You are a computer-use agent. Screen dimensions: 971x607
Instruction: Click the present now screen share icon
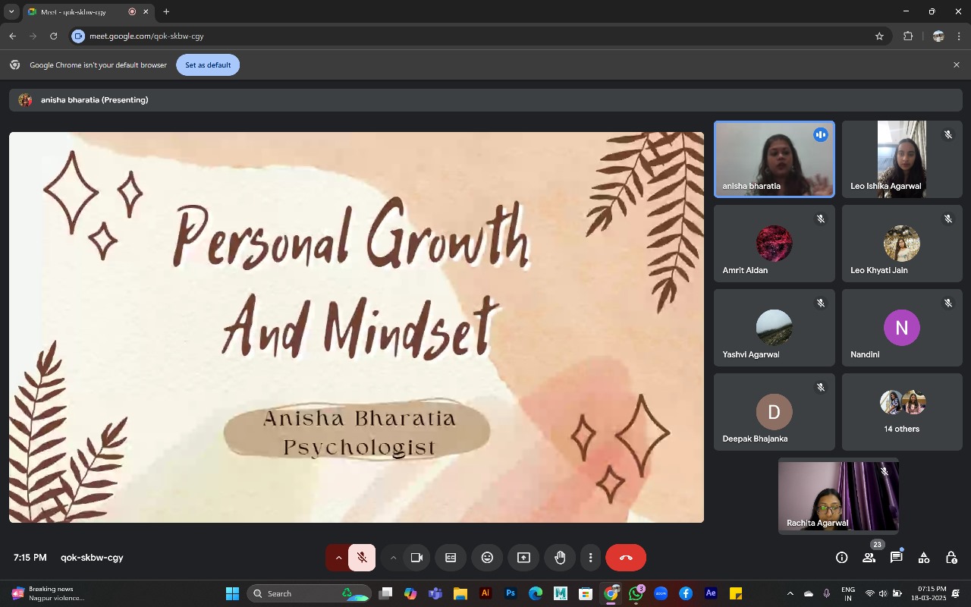pos(523,558)
